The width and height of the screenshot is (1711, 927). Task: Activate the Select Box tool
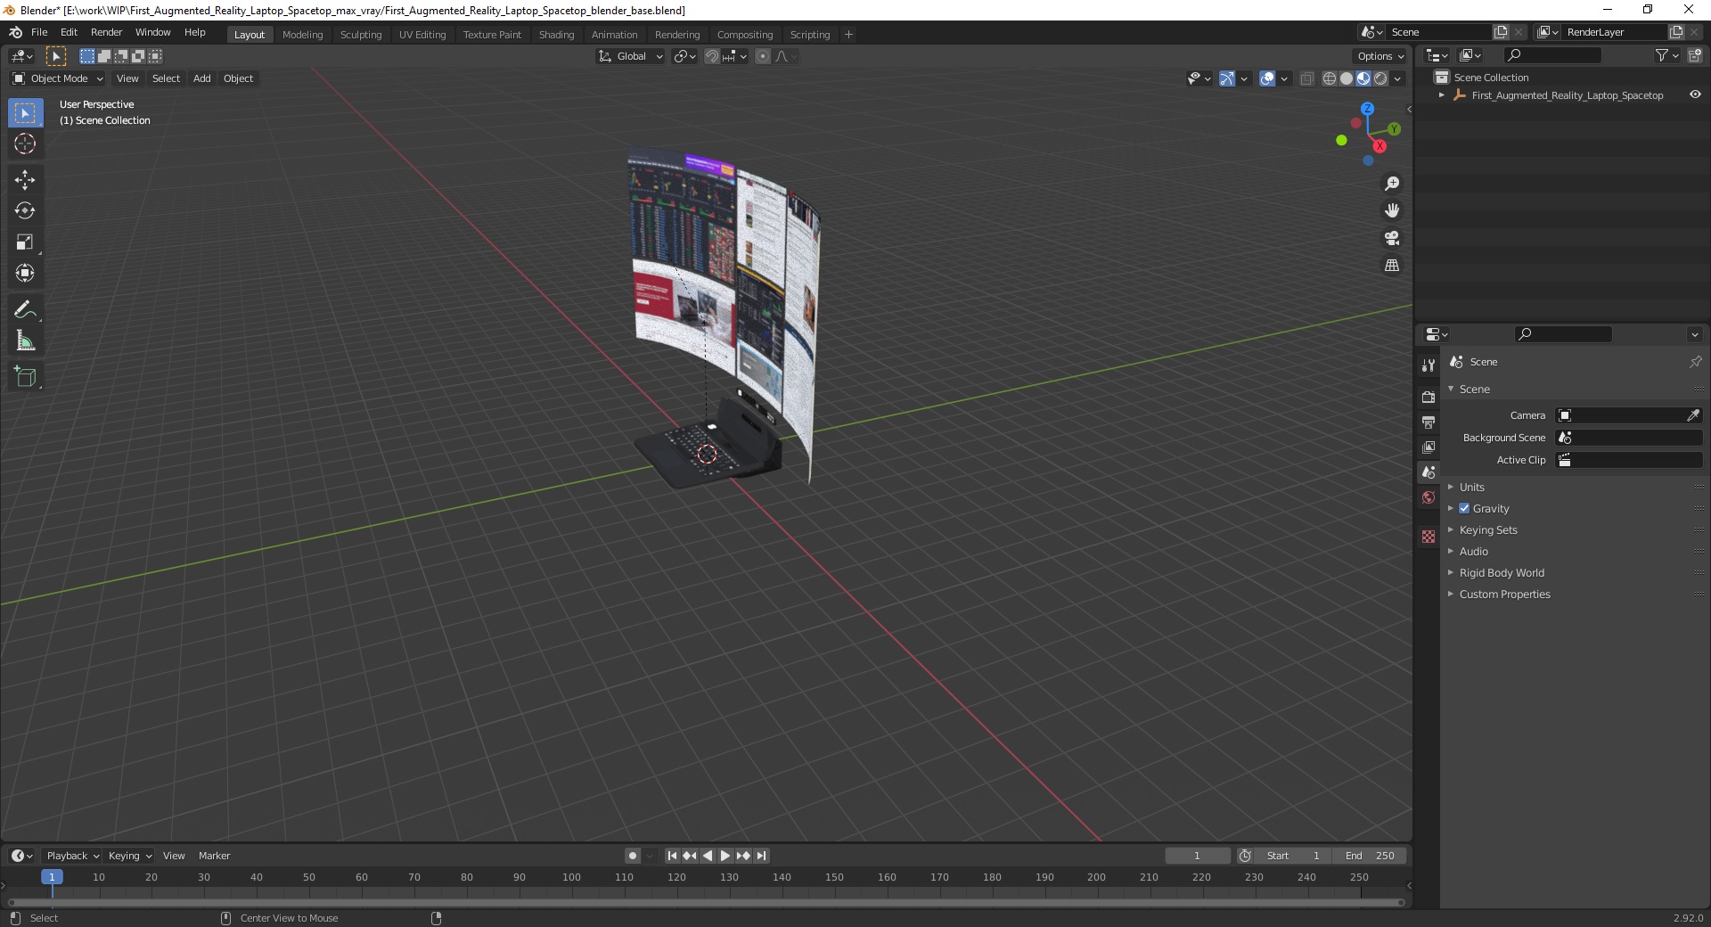coord(25,113)
